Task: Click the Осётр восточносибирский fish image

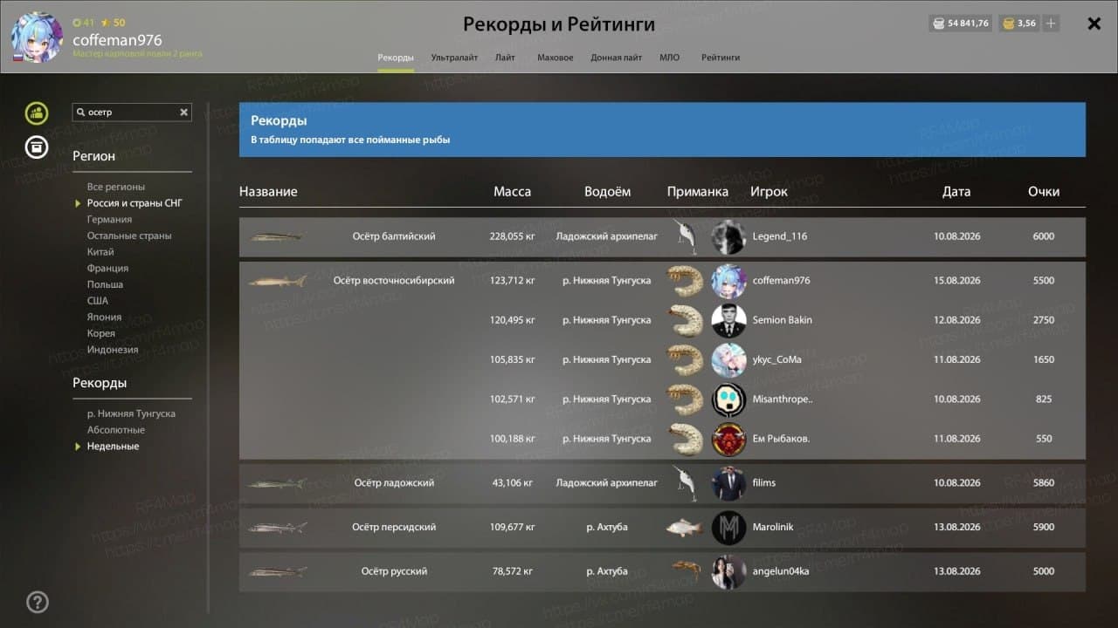Action: tap(278, 281)
